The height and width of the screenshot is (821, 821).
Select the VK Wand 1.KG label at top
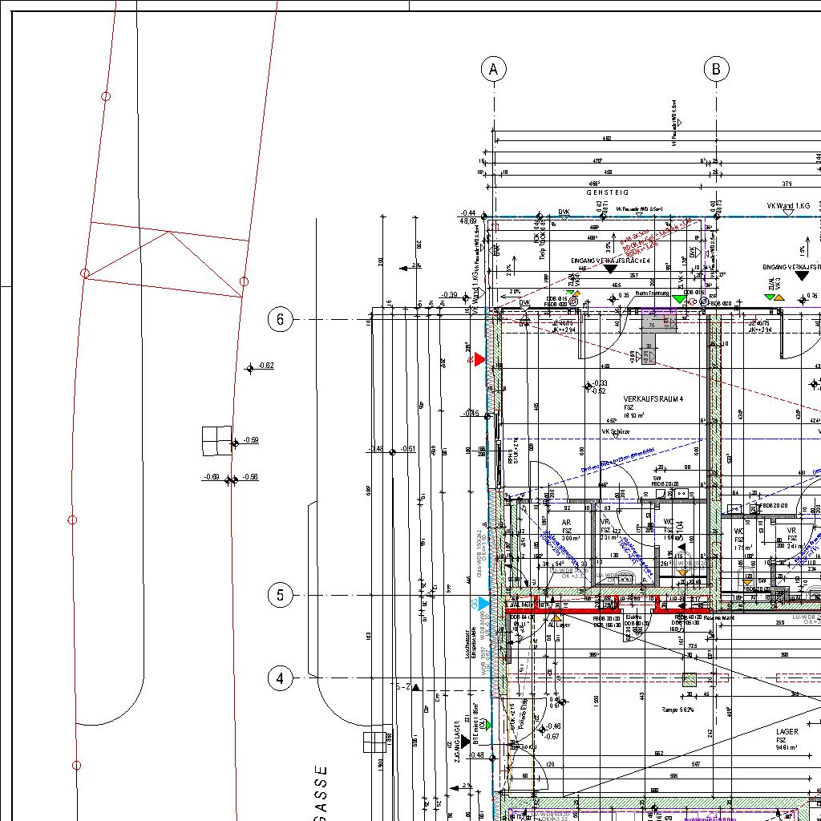tap(788, 206)
